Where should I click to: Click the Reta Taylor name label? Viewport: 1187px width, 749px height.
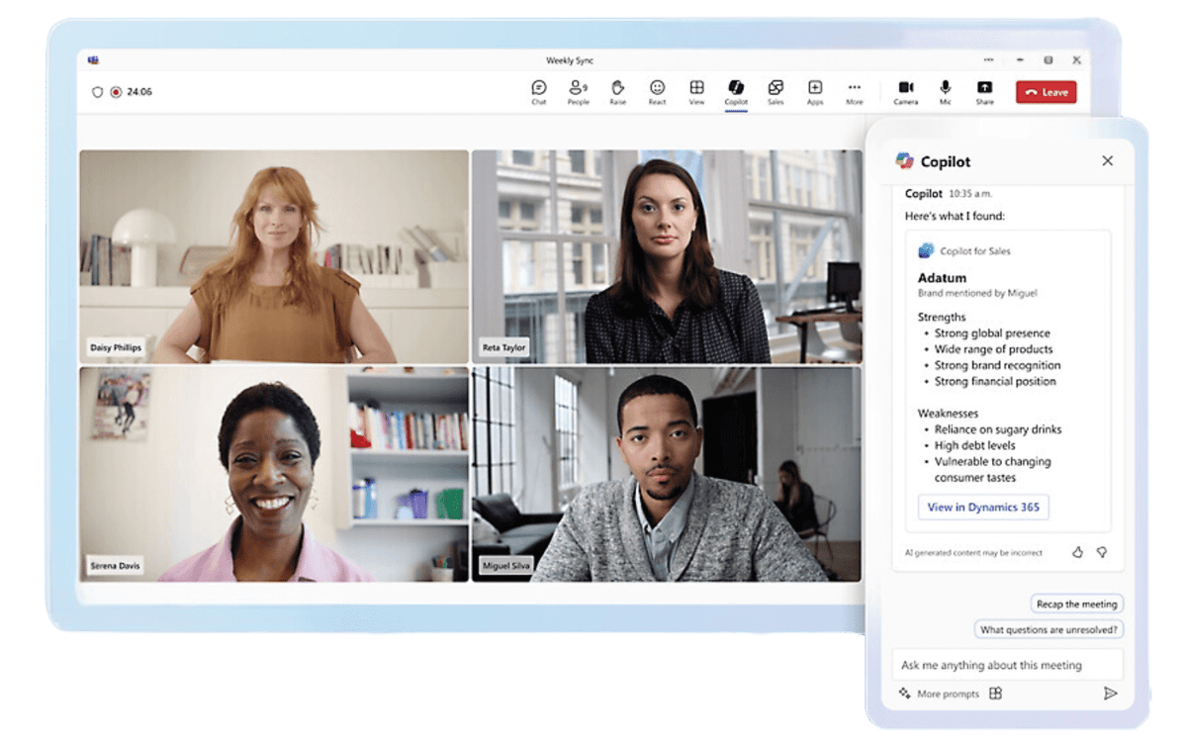tap(504, 347)
